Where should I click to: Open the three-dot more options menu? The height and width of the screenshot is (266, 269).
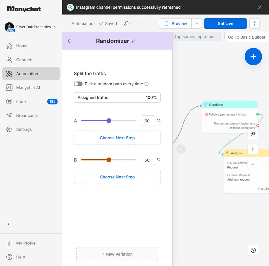(x=255, y=23)
